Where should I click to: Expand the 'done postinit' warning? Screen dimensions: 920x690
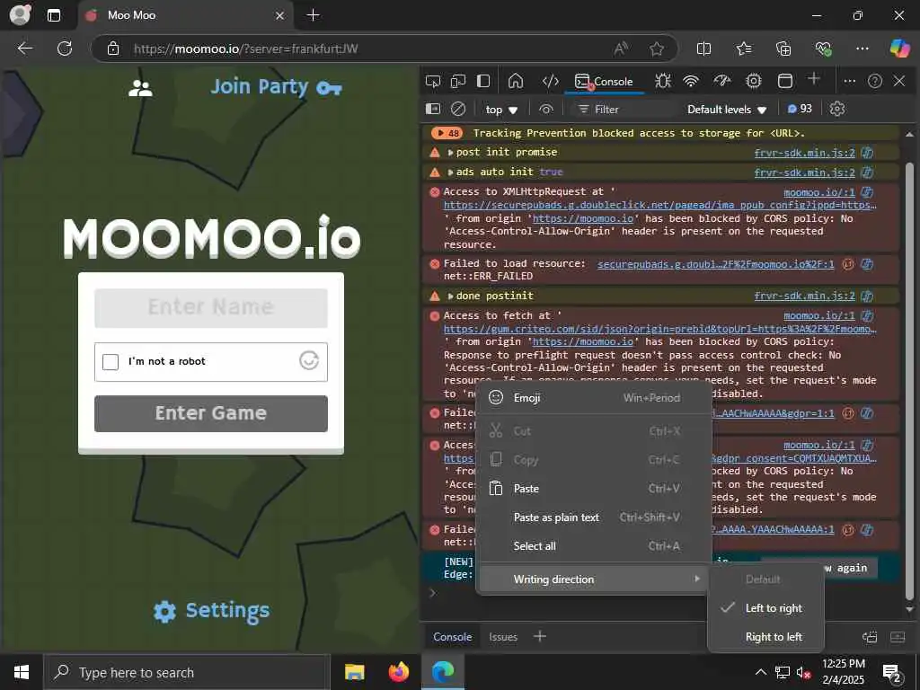[450, 296]
